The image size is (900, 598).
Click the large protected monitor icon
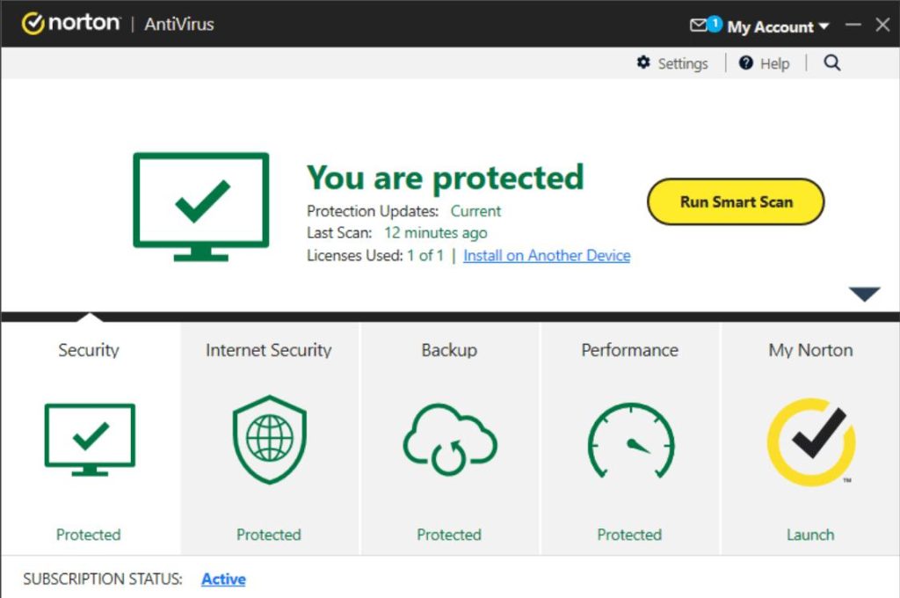pyautogui.click(x=201, y=207)
